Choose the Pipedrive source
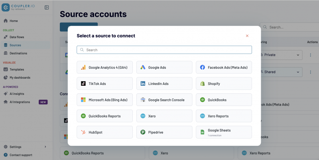The width and height of the screenshot is (319, 160). [x=164, y=132]
